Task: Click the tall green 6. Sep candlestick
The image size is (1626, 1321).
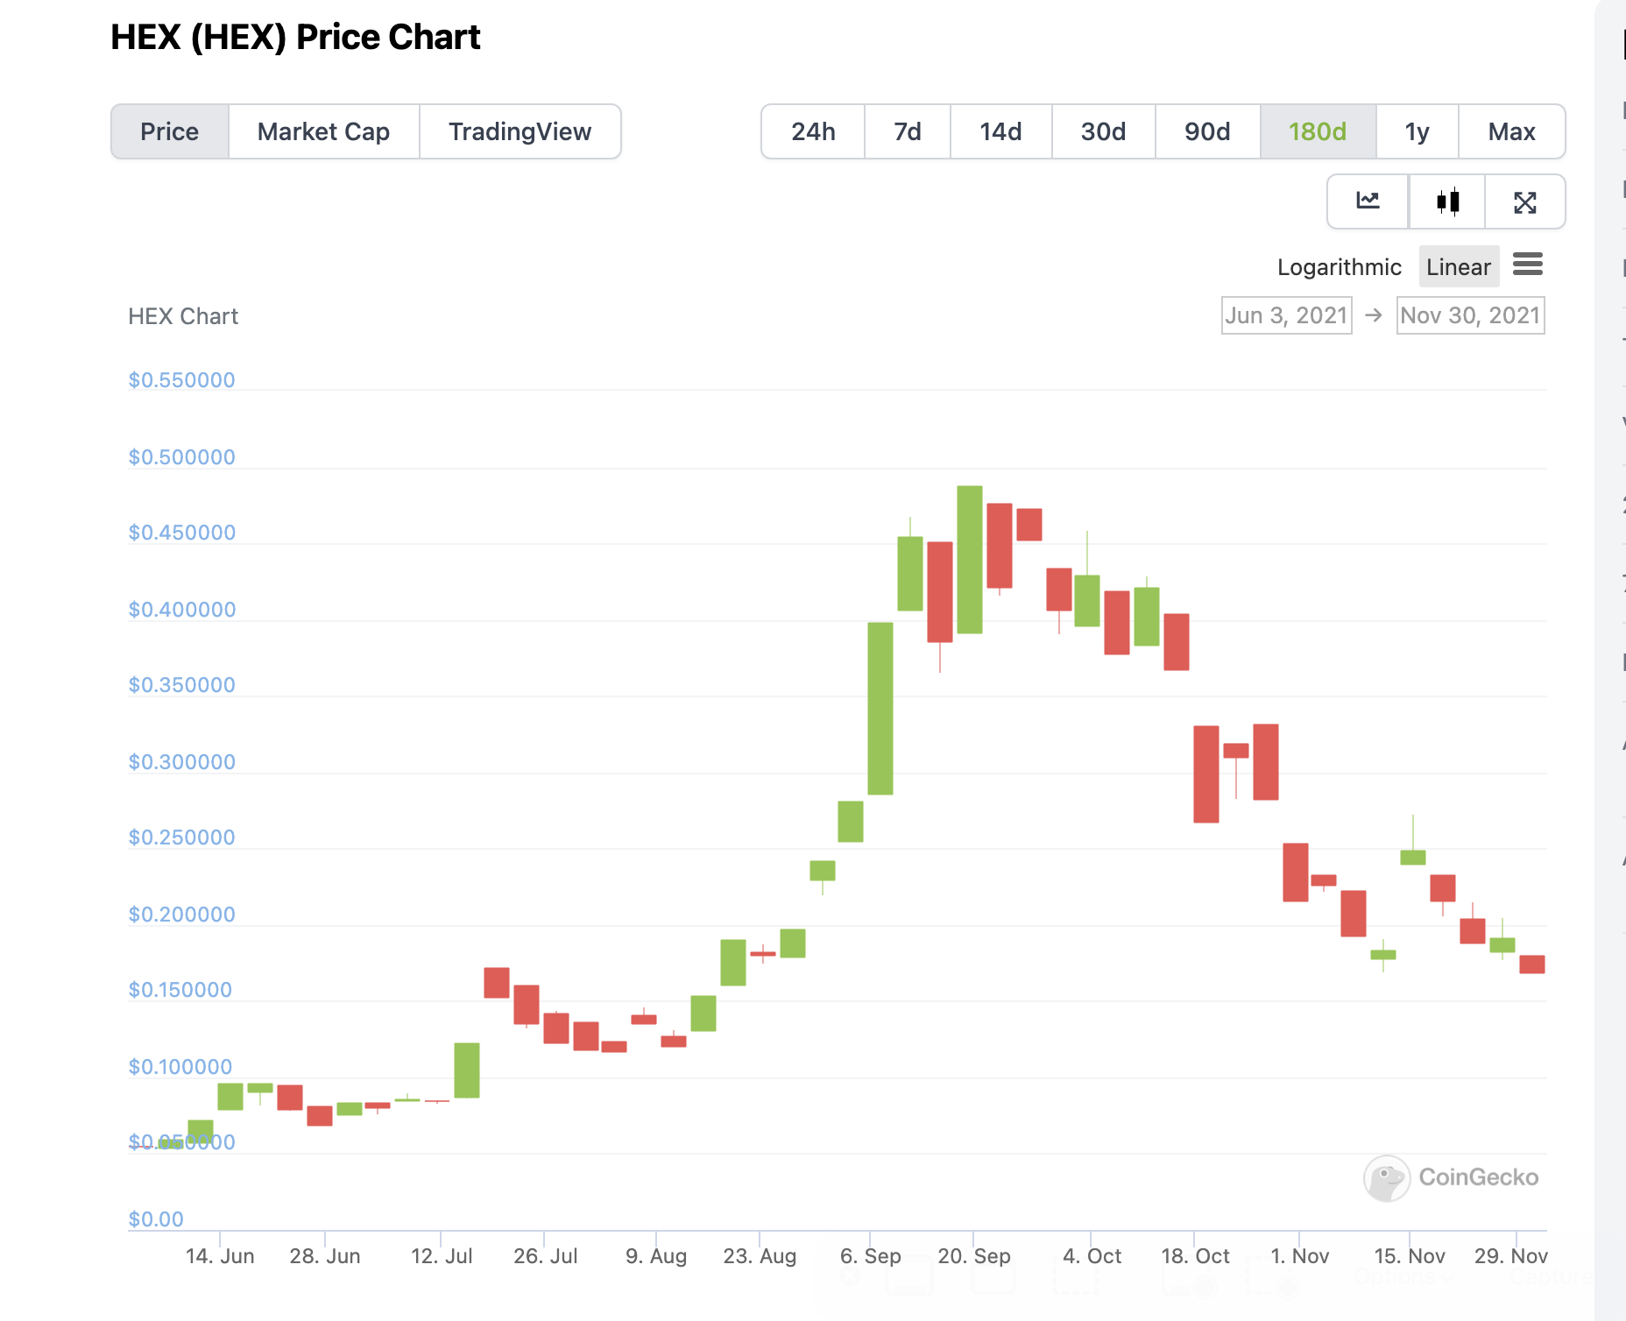Action: tap(880, 708)
